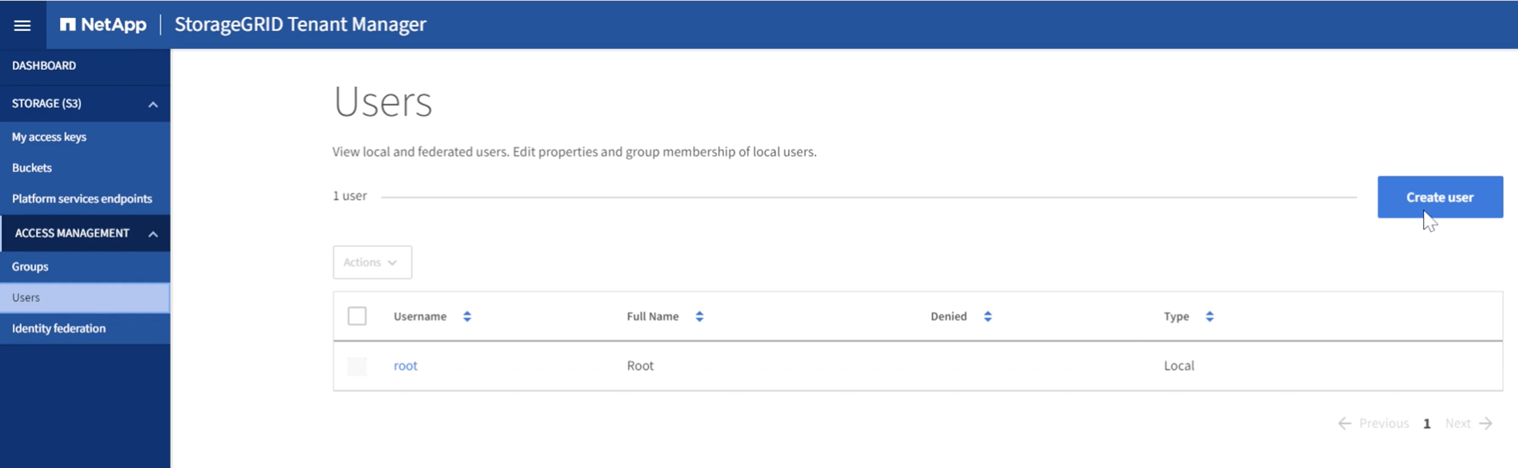Screen dimensions: 1518x468
Task: Click the hamburger menu icon
Action: pyautogui.click(x=23, y=23)
